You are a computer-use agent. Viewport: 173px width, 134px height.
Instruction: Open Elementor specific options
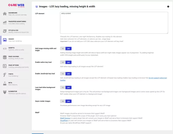point(16,92)
